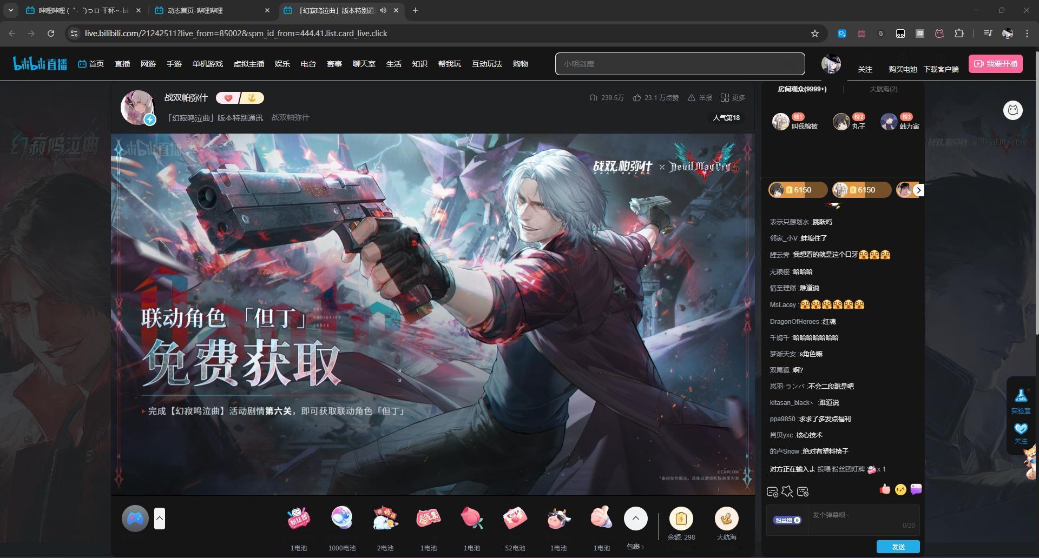The image size is (1039, 558).
Task: Open the tab search dropdown arrow
Action: [x=10, y=10]
